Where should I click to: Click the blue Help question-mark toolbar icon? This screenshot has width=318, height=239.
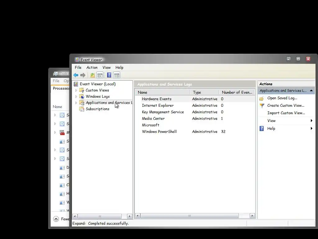(x=109, y=75)
